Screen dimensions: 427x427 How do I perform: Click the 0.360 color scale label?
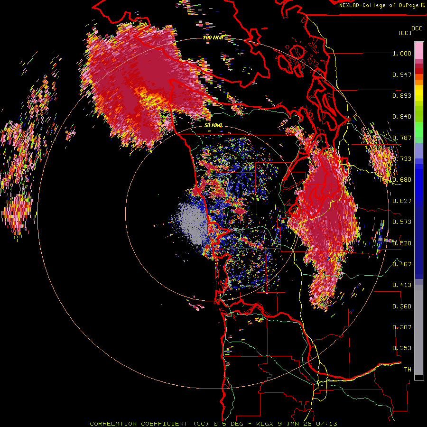click(x=402, y=306)
